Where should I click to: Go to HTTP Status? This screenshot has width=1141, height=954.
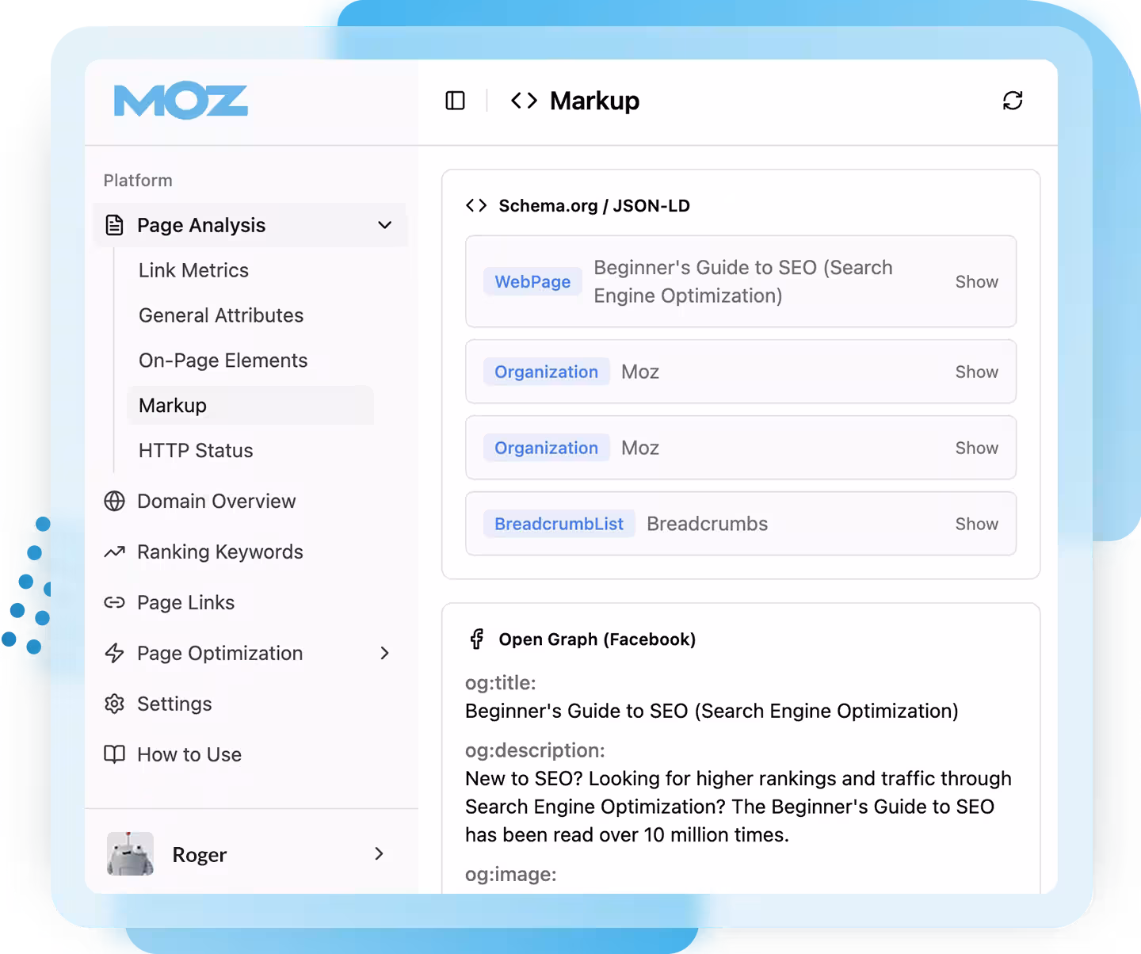[196, 451]
